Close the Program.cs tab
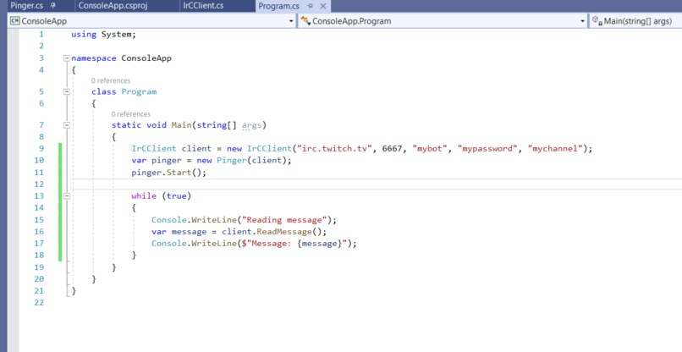This screenshot has height=352, width=682. pos(322,6)
